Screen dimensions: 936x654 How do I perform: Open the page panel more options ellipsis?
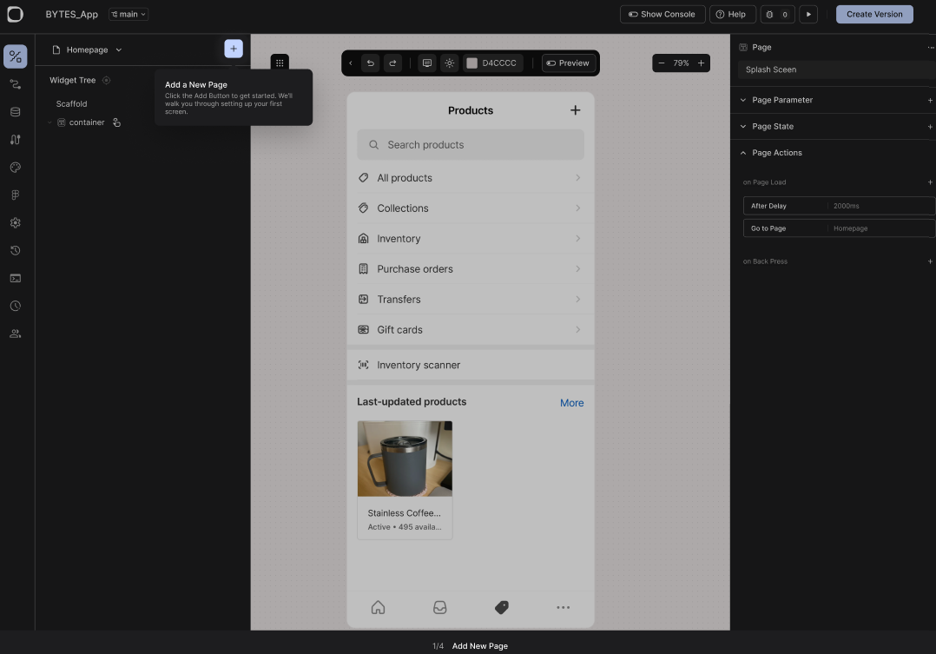931,47
